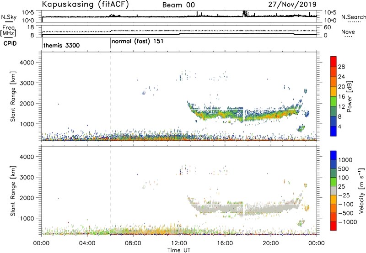The width and height of the screenshot is (366, 253).
Task: Select the 04:00 time tick label
Action: [87, 243]
